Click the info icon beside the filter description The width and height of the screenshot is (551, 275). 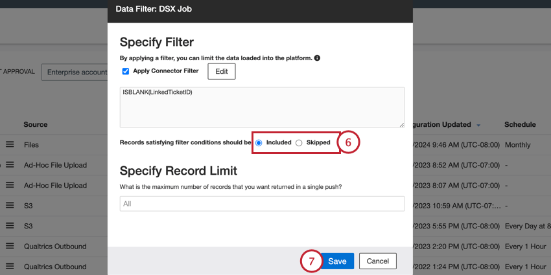(x=317, y=58)
